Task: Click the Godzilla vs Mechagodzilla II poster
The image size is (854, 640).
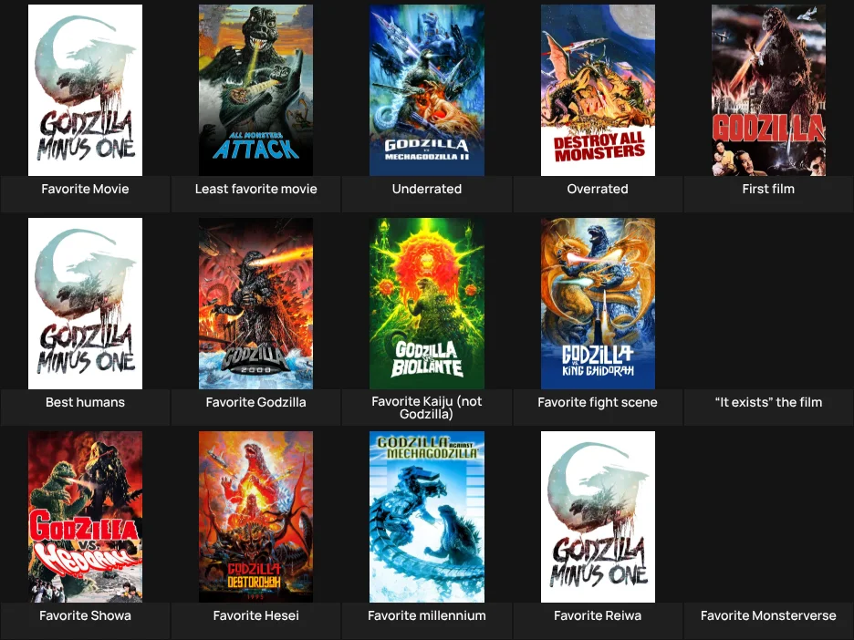Action: (427, 90)
